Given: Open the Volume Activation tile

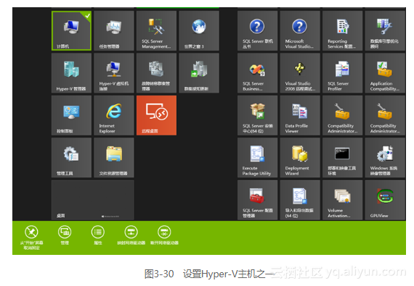Looking at the screenshot, I should click(342, 201).
